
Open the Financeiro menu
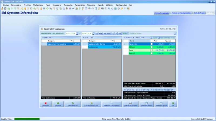pyautogui.click(x=91, y=5)
